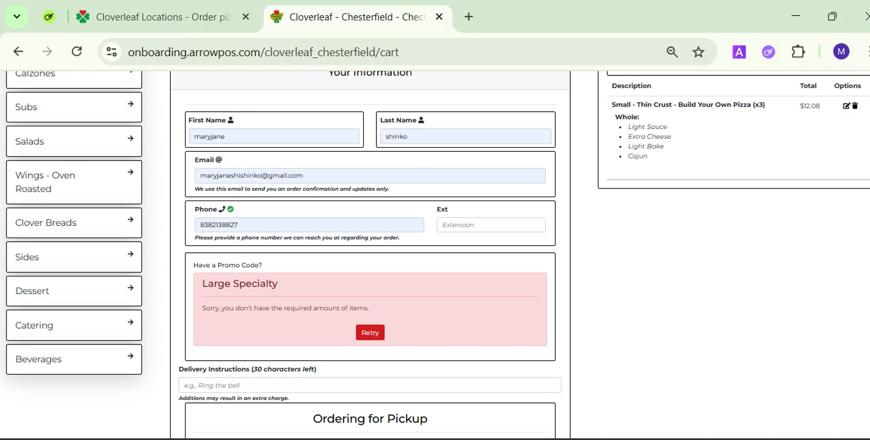870x440 pixels.
Task: Close the Cloverleaf Chesterfield tab
Action: point(440,17)
